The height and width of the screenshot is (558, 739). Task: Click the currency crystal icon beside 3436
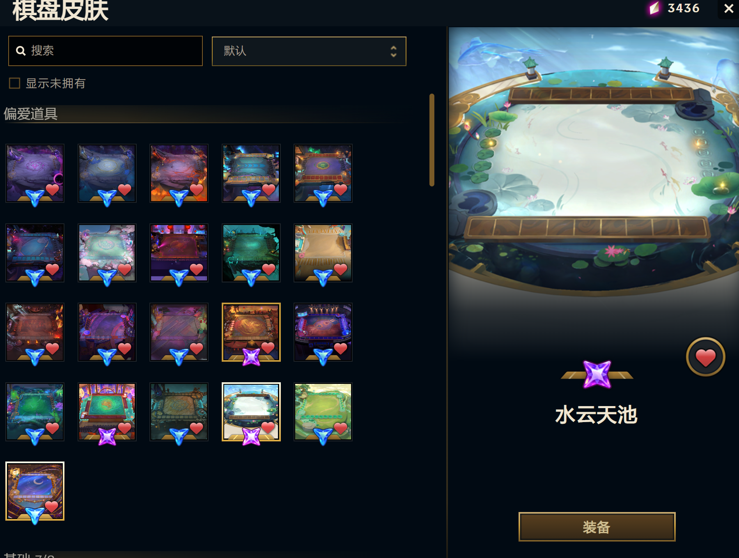pyautogui.click(x=654, y=8)
